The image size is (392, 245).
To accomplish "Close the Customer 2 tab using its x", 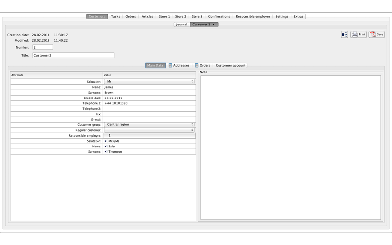I will point(213,24).
